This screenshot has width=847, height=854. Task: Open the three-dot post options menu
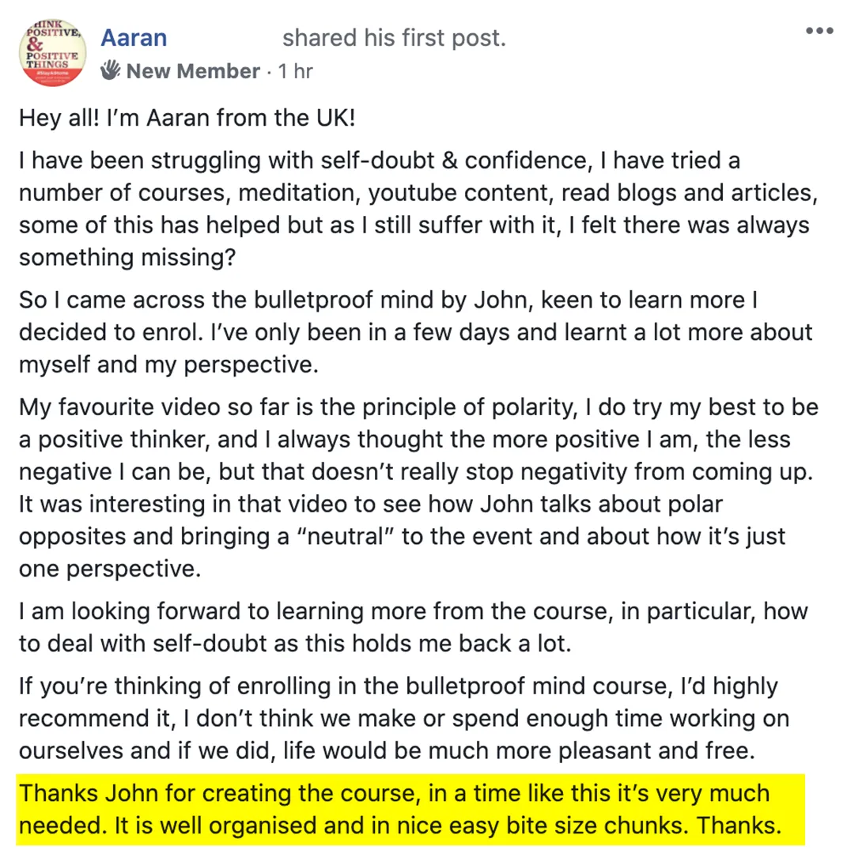819,31
